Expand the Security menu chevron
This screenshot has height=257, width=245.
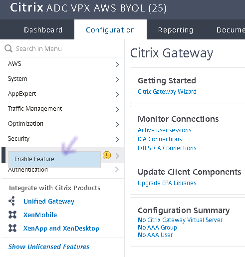(117, 139)
